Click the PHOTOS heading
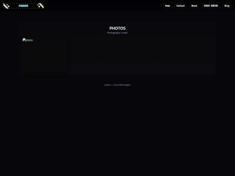 tap(117, 28)
